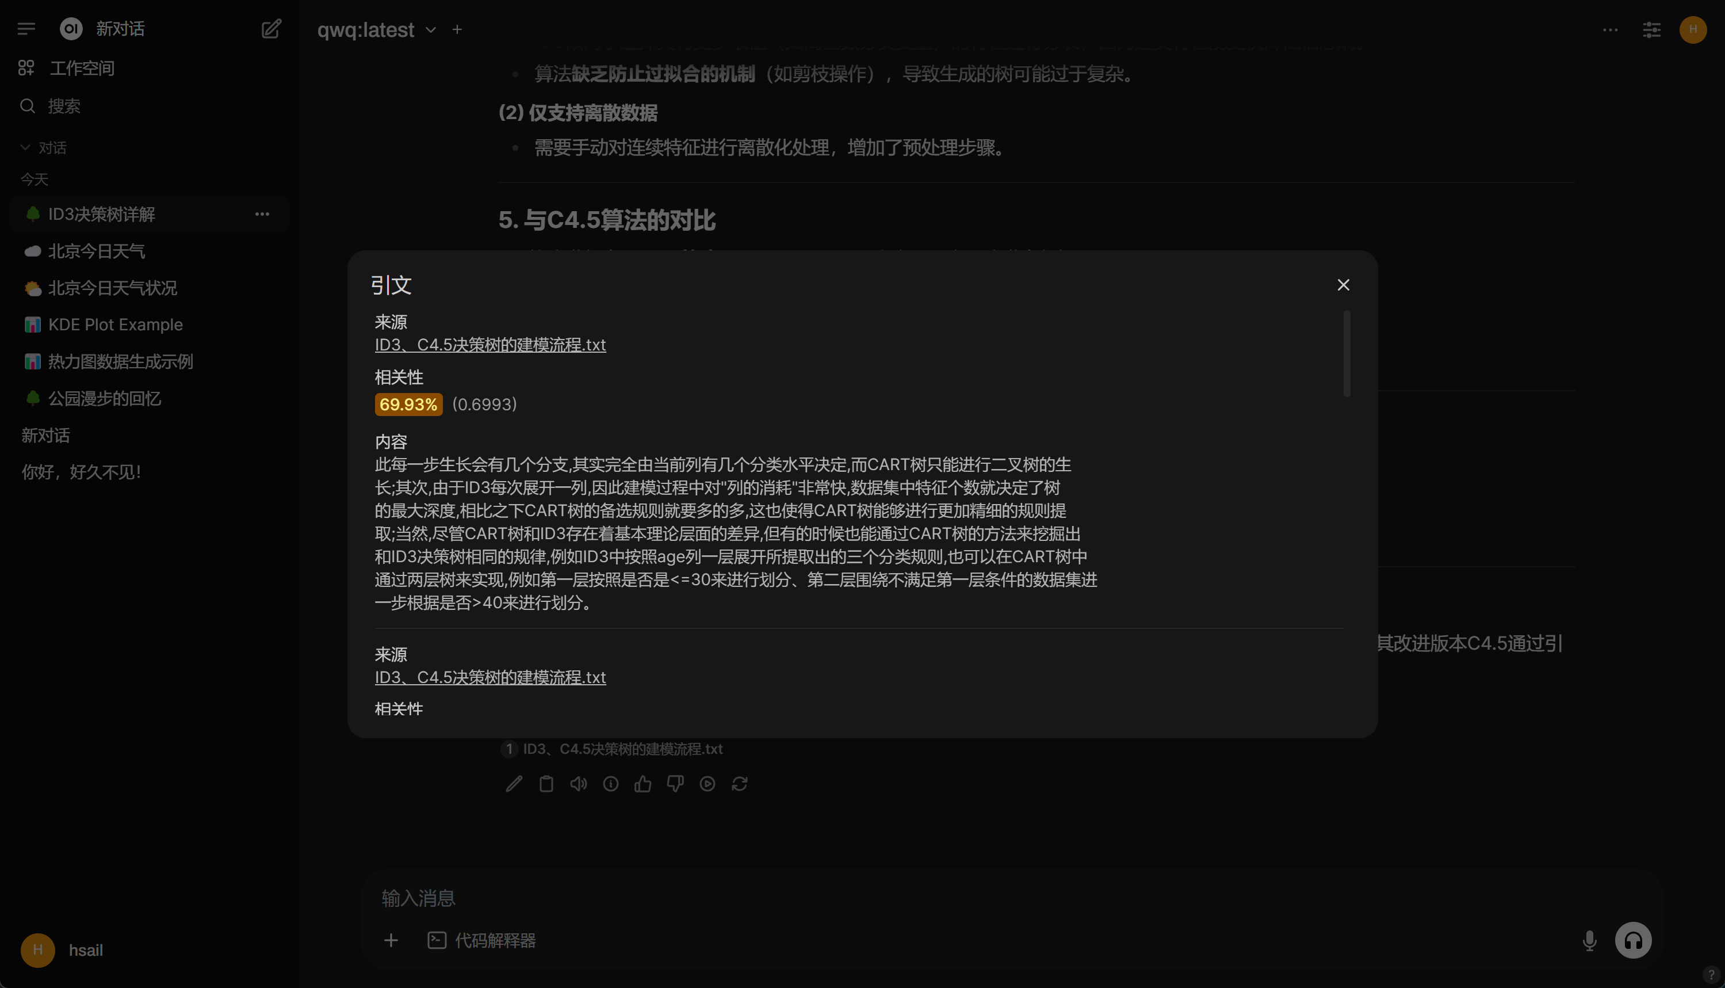Screen dimensions: 1725x988
Task: Open the second ID3、C4.5决策树的建模流程.txt source link
Action: point(489,677)
